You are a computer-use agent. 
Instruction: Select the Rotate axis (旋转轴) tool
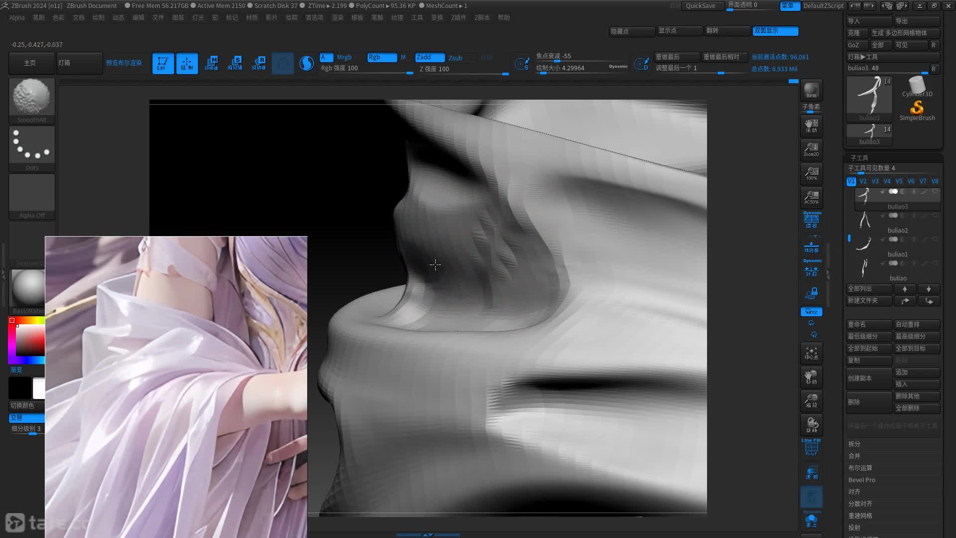click(x=259, y=63)
